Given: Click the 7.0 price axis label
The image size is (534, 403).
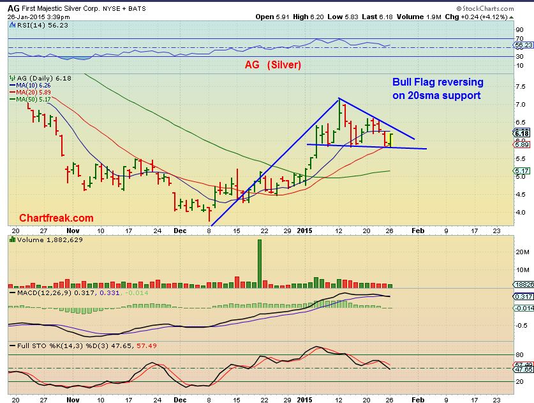Looking at the screenshot, I should pyautogui.click(x=521, y=104).
